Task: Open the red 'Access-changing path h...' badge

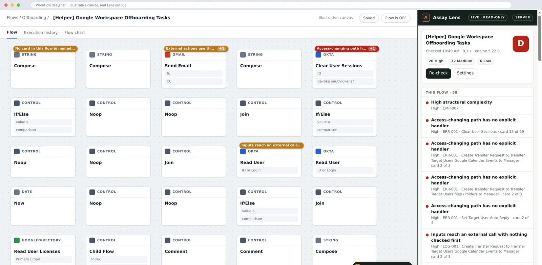Action: coord(347,49)
